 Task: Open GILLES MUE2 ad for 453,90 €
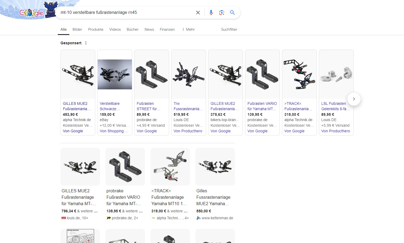point(75,106)
